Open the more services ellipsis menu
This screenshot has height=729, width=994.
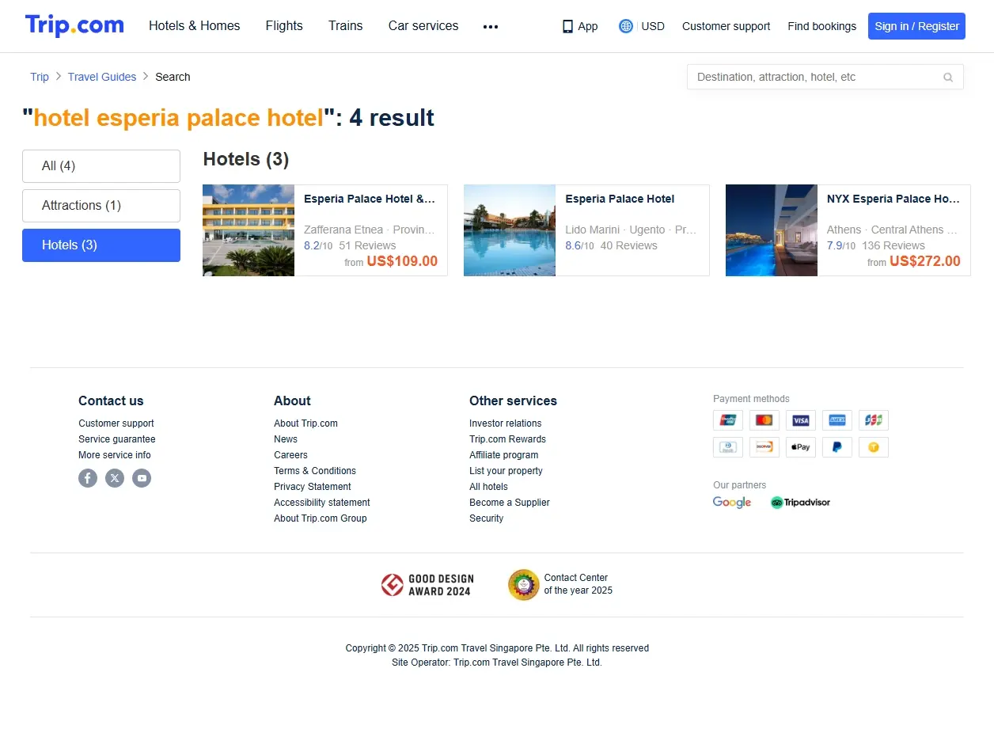point(491,26)
